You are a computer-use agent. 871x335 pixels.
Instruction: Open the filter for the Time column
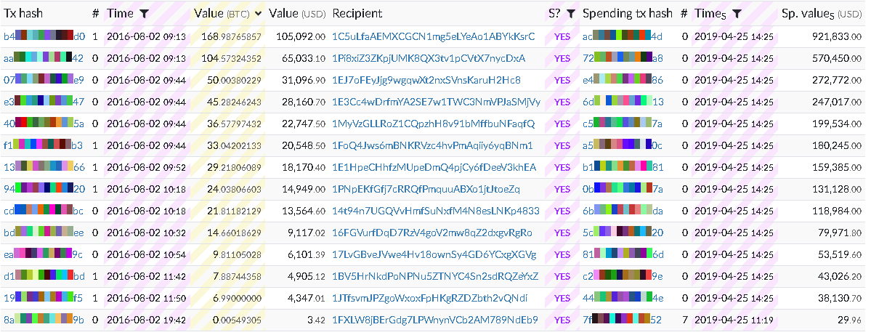[x=145, y=14]
